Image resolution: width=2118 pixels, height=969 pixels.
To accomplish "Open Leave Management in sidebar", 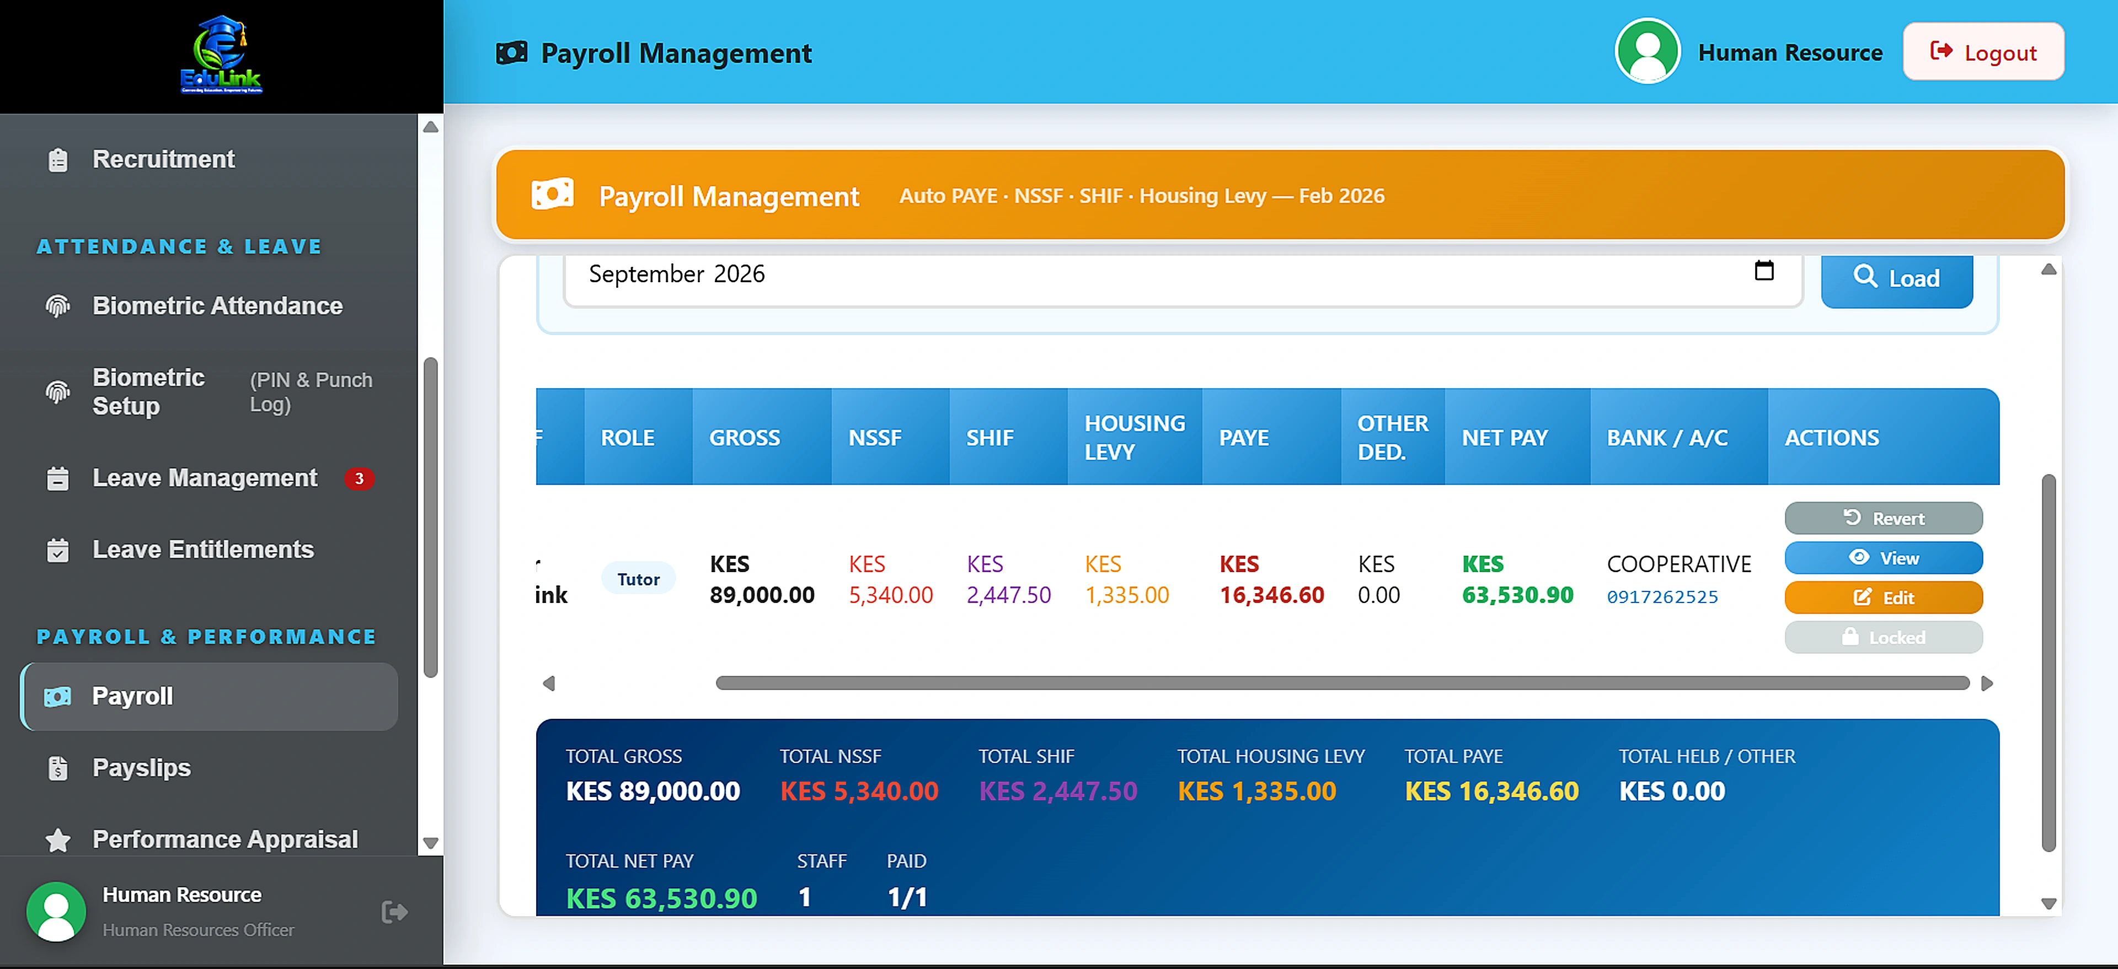I will (209, 477).
